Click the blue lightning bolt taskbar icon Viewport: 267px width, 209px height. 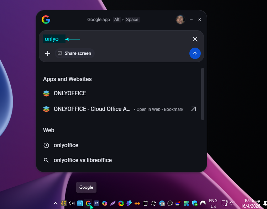point(129,203)
